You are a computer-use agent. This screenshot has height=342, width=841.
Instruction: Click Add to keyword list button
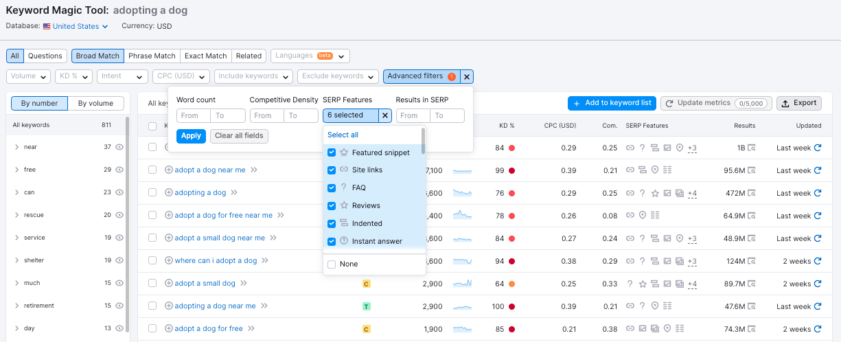pyautogui.click(x=612, y=103)
